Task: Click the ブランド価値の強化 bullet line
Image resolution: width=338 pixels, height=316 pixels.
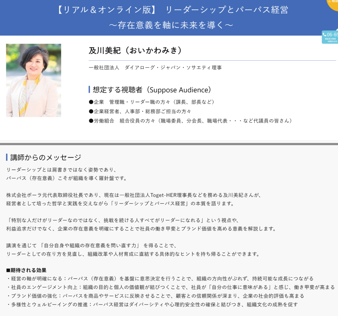Action: 155,296
